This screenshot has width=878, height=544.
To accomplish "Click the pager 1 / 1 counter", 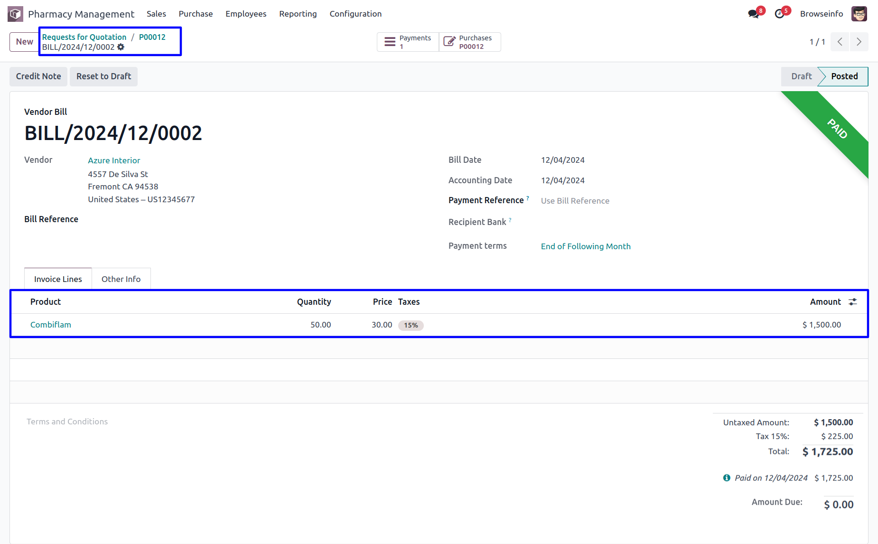I will (817, 42).
